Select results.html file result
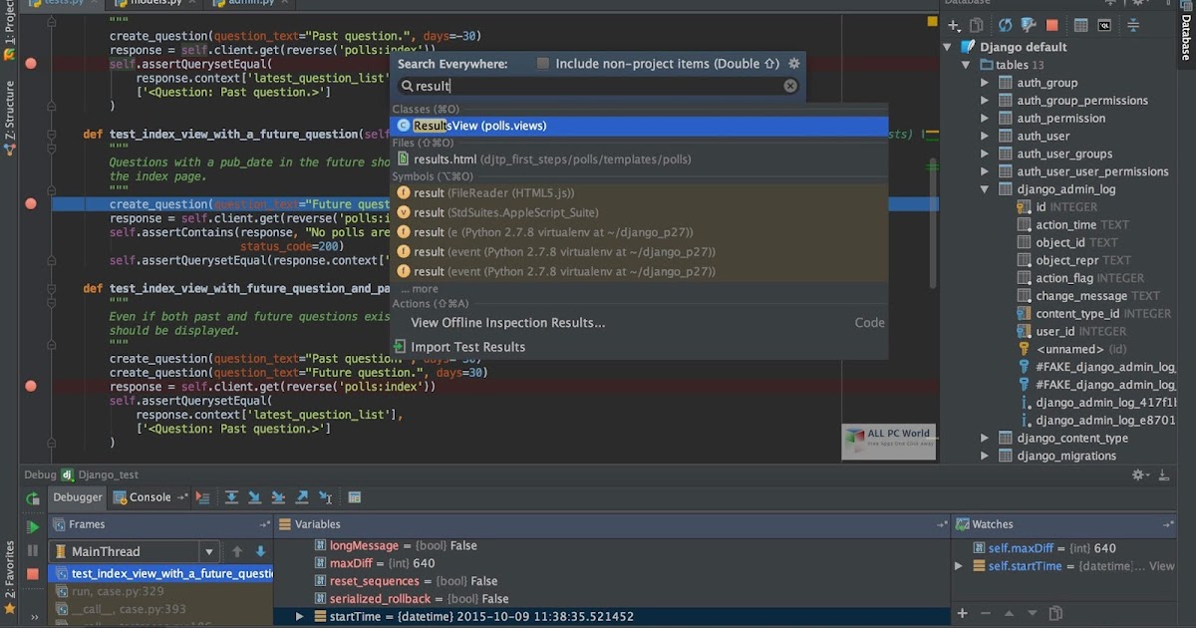 point(639,159)
